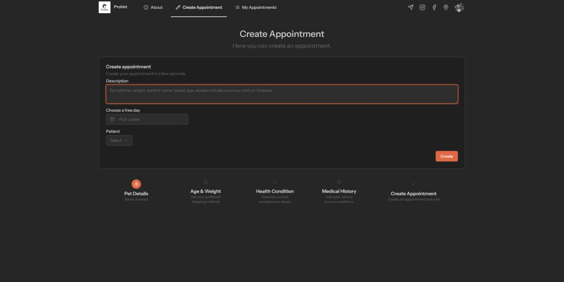Click the Facebook icon in the header
Screen dimensions: 564x282
[x=434, y=7]
